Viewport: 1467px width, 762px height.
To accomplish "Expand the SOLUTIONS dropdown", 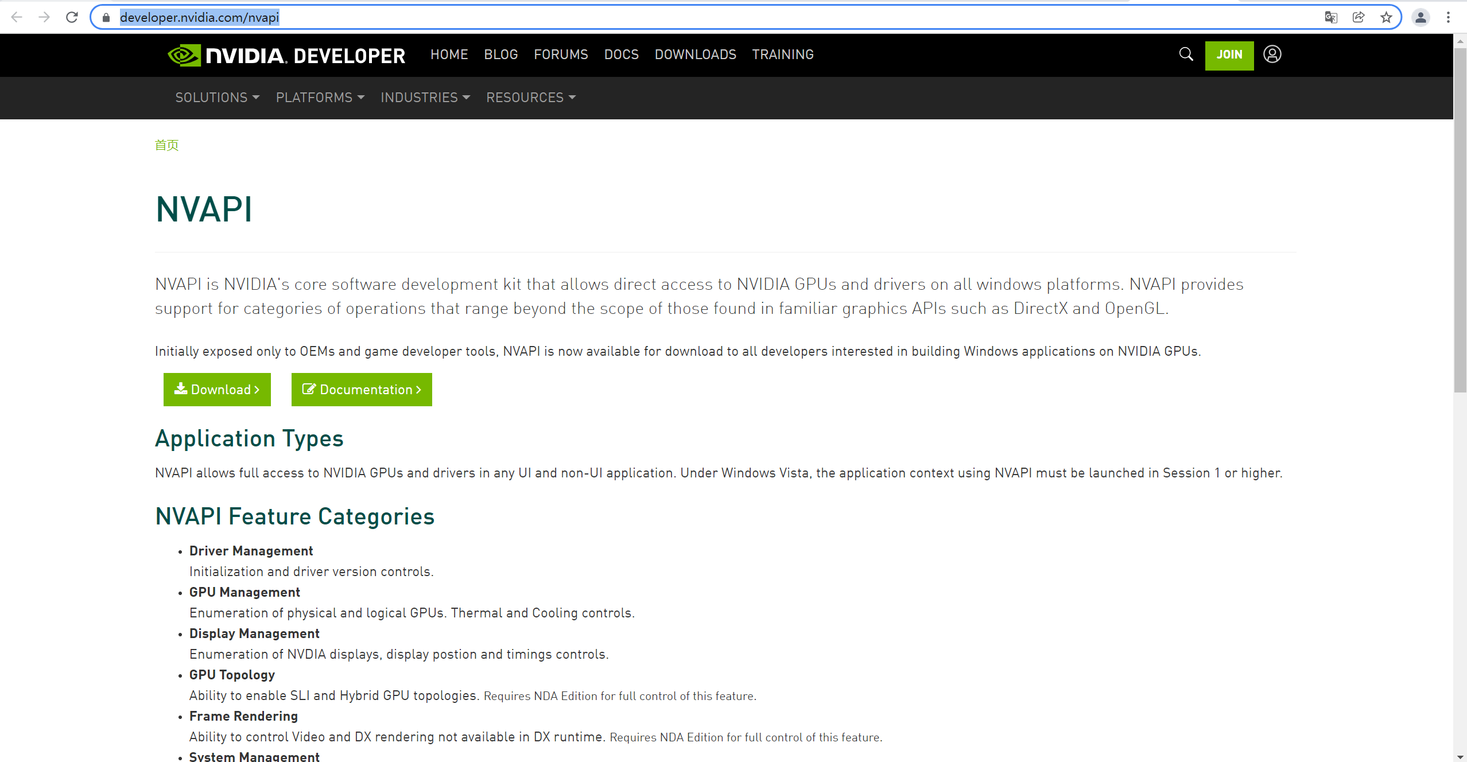I will point(217,98).
